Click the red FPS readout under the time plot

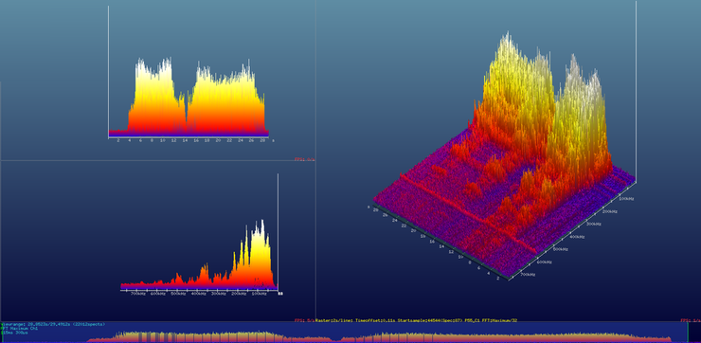point(304,159)
